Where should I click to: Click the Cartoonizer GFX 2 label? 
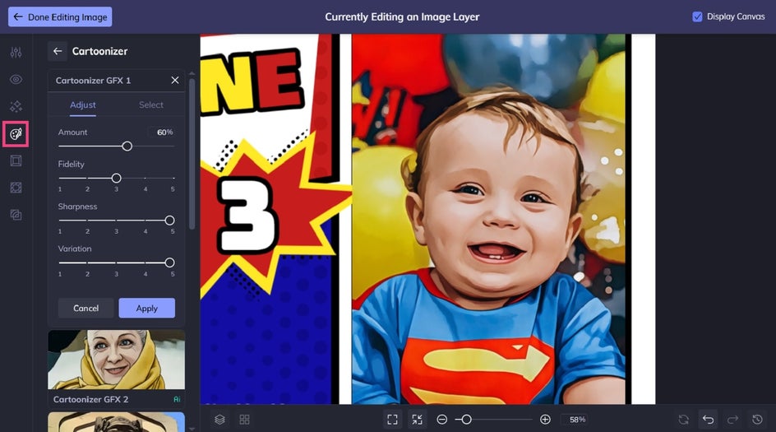coord(90,399)
